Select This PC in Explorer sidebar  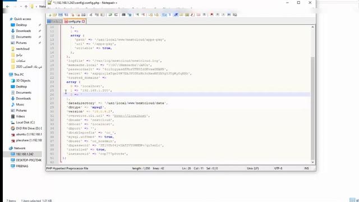click(x=19, y=75)
